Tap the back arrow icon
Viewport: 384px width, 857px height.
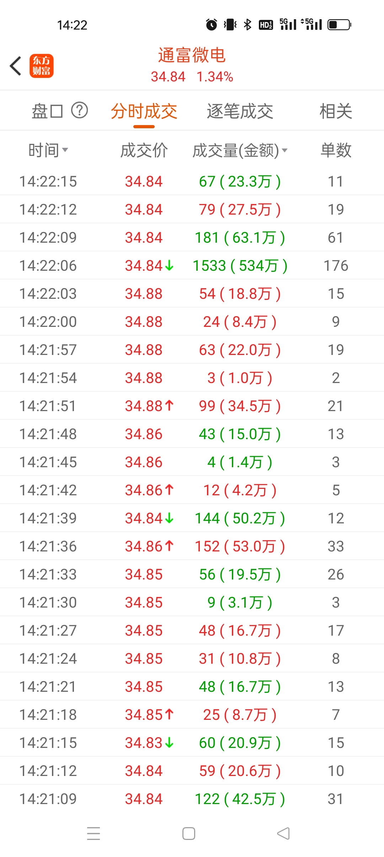(x=16, y=66)
